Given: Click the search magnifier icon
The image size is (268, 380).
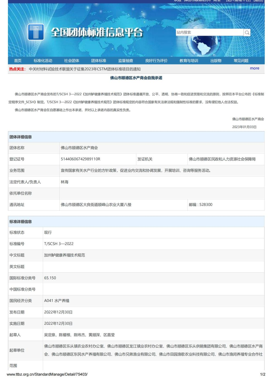Looking at the screenshot, I should coord(247,32).
